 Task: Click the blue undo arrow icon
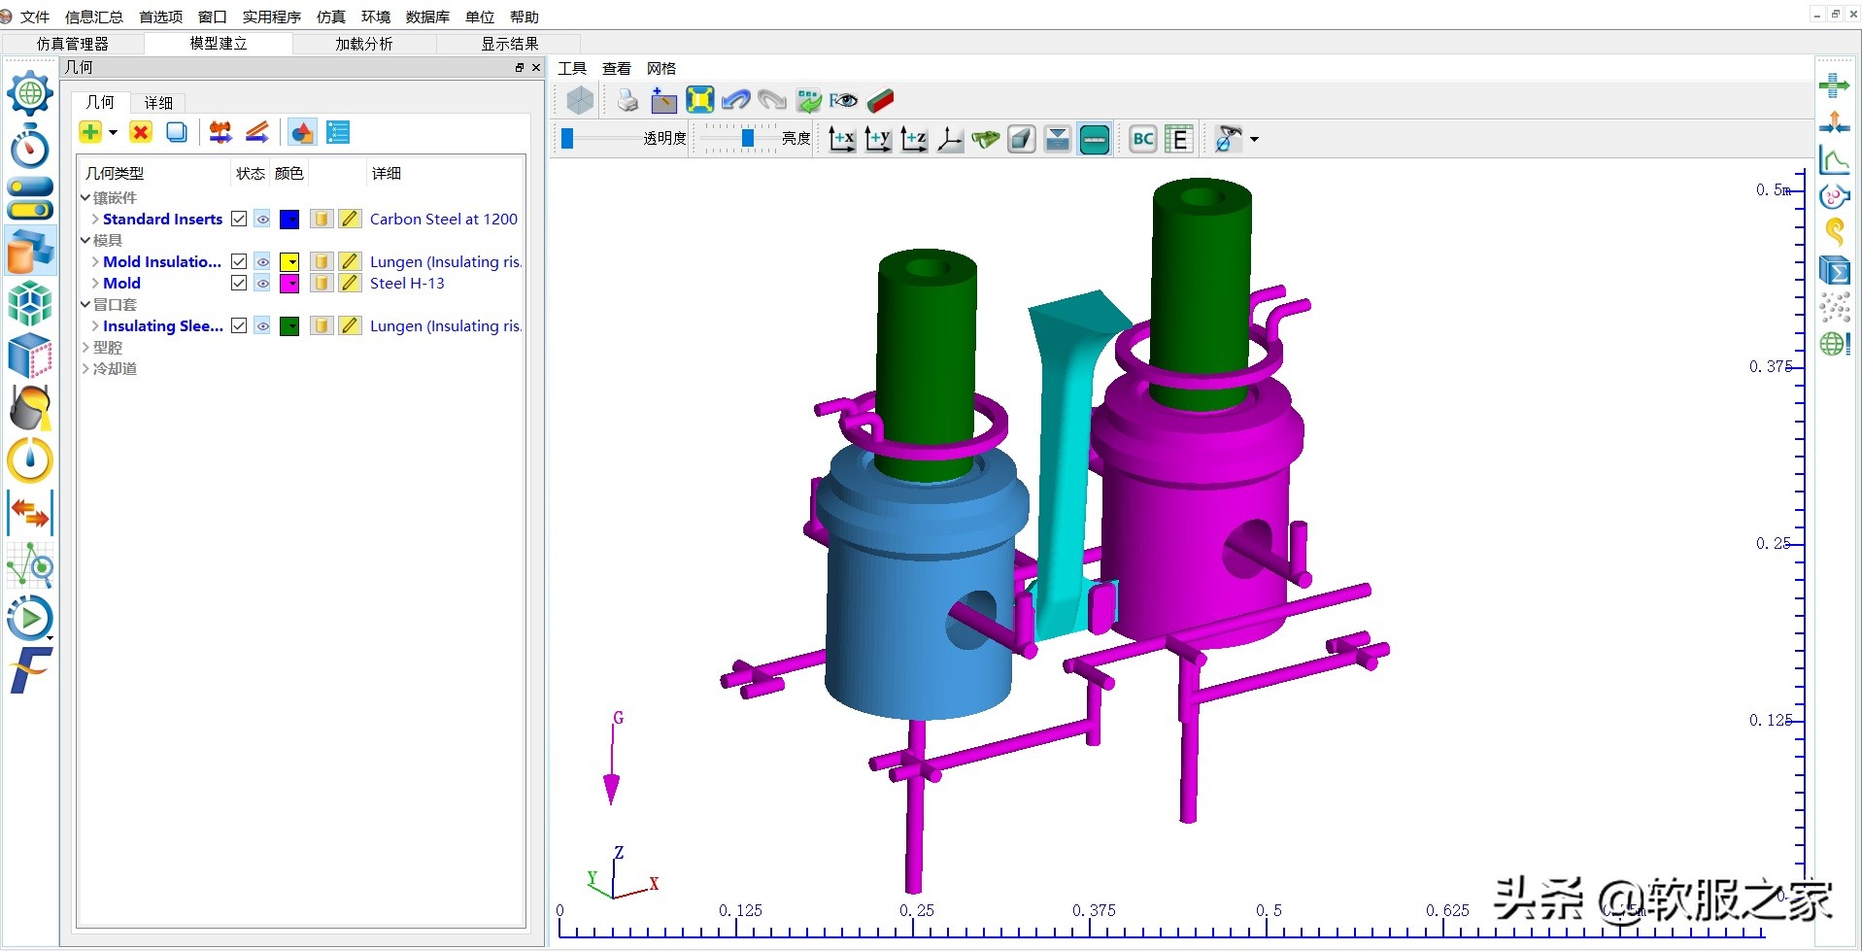point(735,100)
